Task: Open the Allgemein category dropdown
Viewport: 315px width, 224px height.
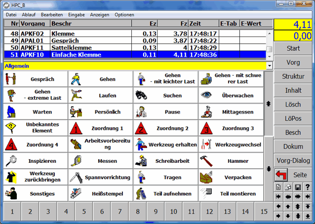Action: [269, 66]
